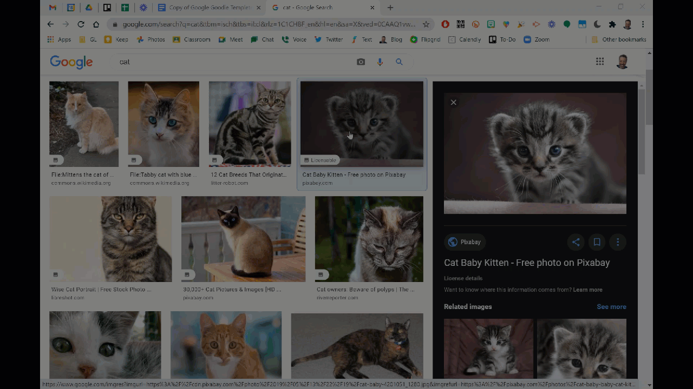
Task: Open the three-dot menu in preview panel
Action: click(x=618, y=242)
